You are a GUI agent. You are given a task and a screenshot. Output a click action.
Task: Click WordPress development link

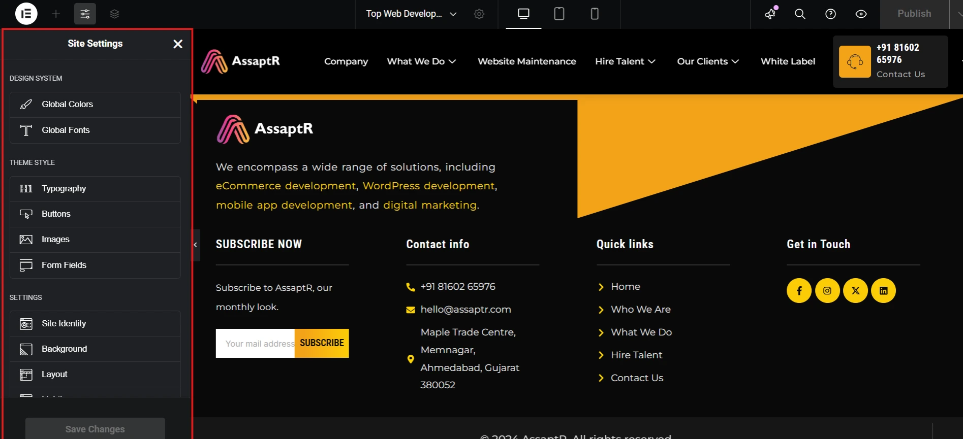click(428, 186)
